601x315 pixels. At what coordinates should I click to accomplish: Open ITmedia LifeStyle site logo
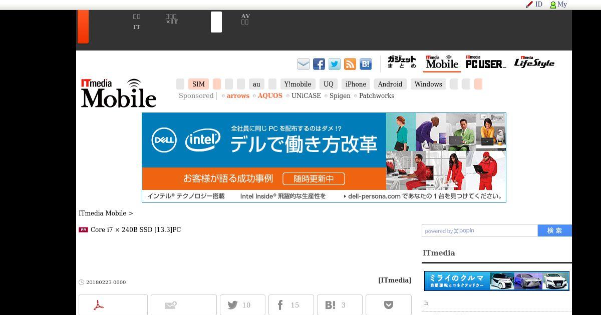click(x=534, y=62)
